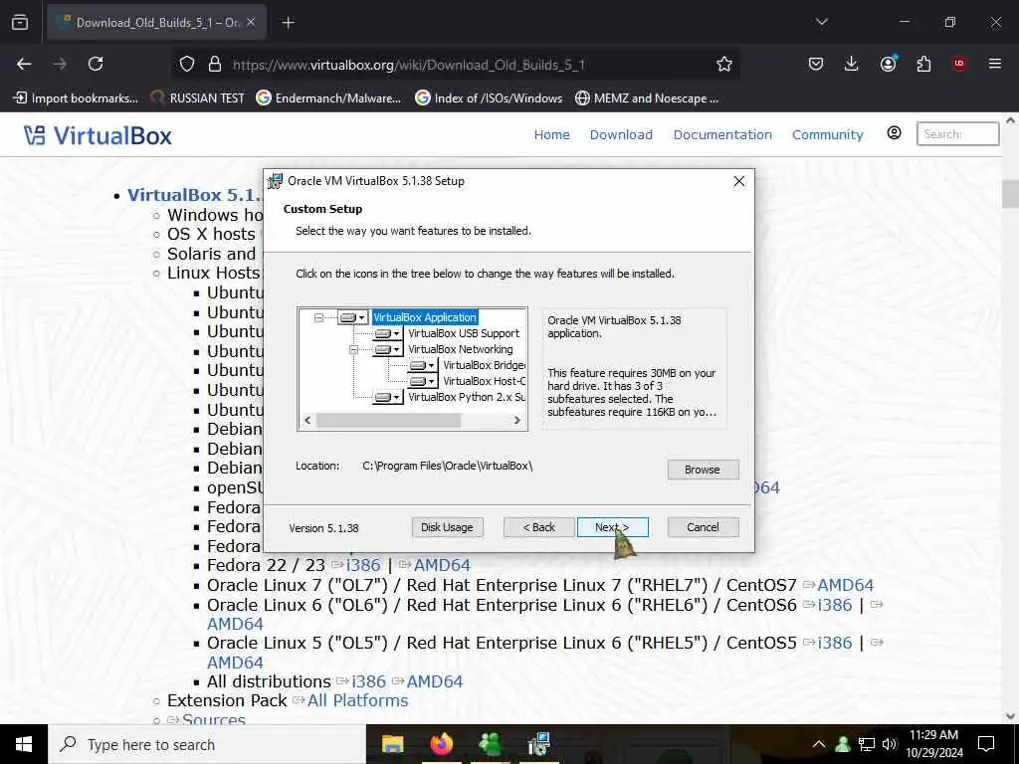The width and height of the screenshot is (1019, 764).
Task: Cancel the VirtualBox setup
Action: click(703, 527)
